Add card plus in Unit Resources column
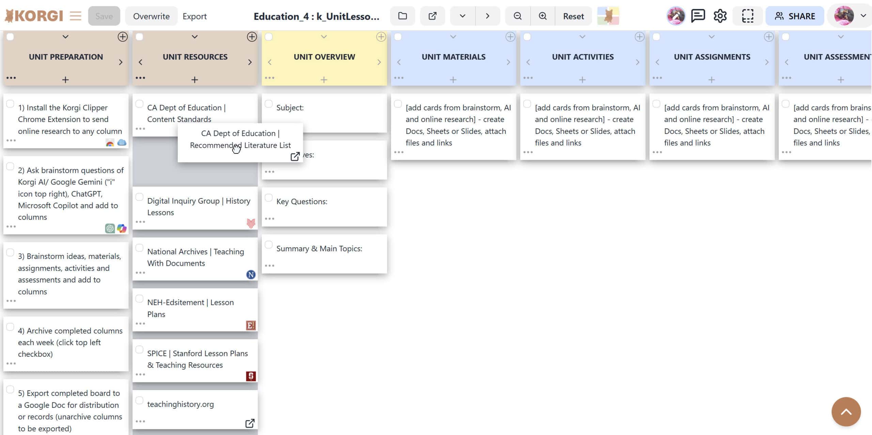This screenshot has height=435, width=872. [x=194, y=80]
